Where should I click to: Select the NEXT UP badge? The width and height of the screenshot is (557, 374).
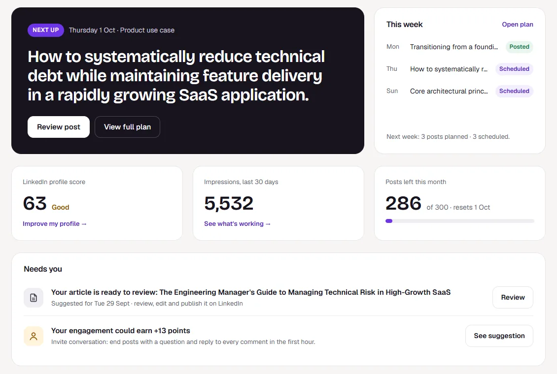click(x=46, y=30)
